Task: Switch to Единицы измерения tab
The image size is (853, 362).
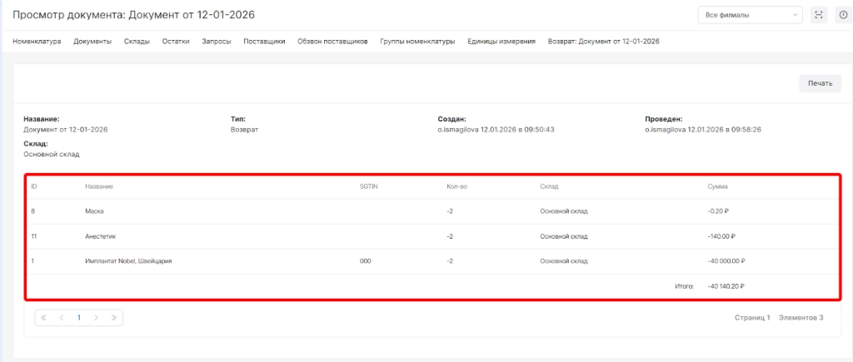Action: pyautogui.click(x=501, y=41)
